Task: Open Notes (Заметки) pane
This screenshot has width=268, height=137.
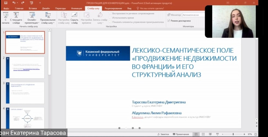Action: tap(163, 134)
